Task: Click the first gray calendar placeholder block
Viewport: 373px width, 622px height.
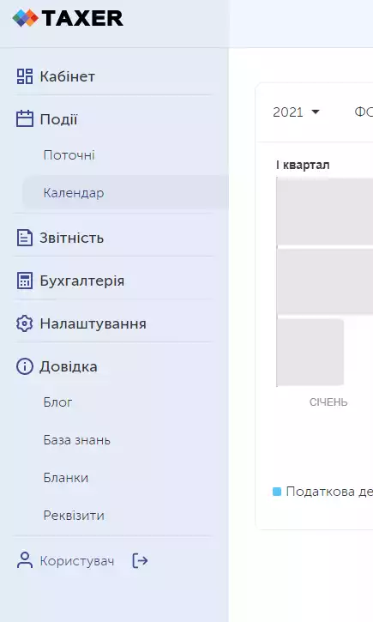Action: (x=325, y=211)
